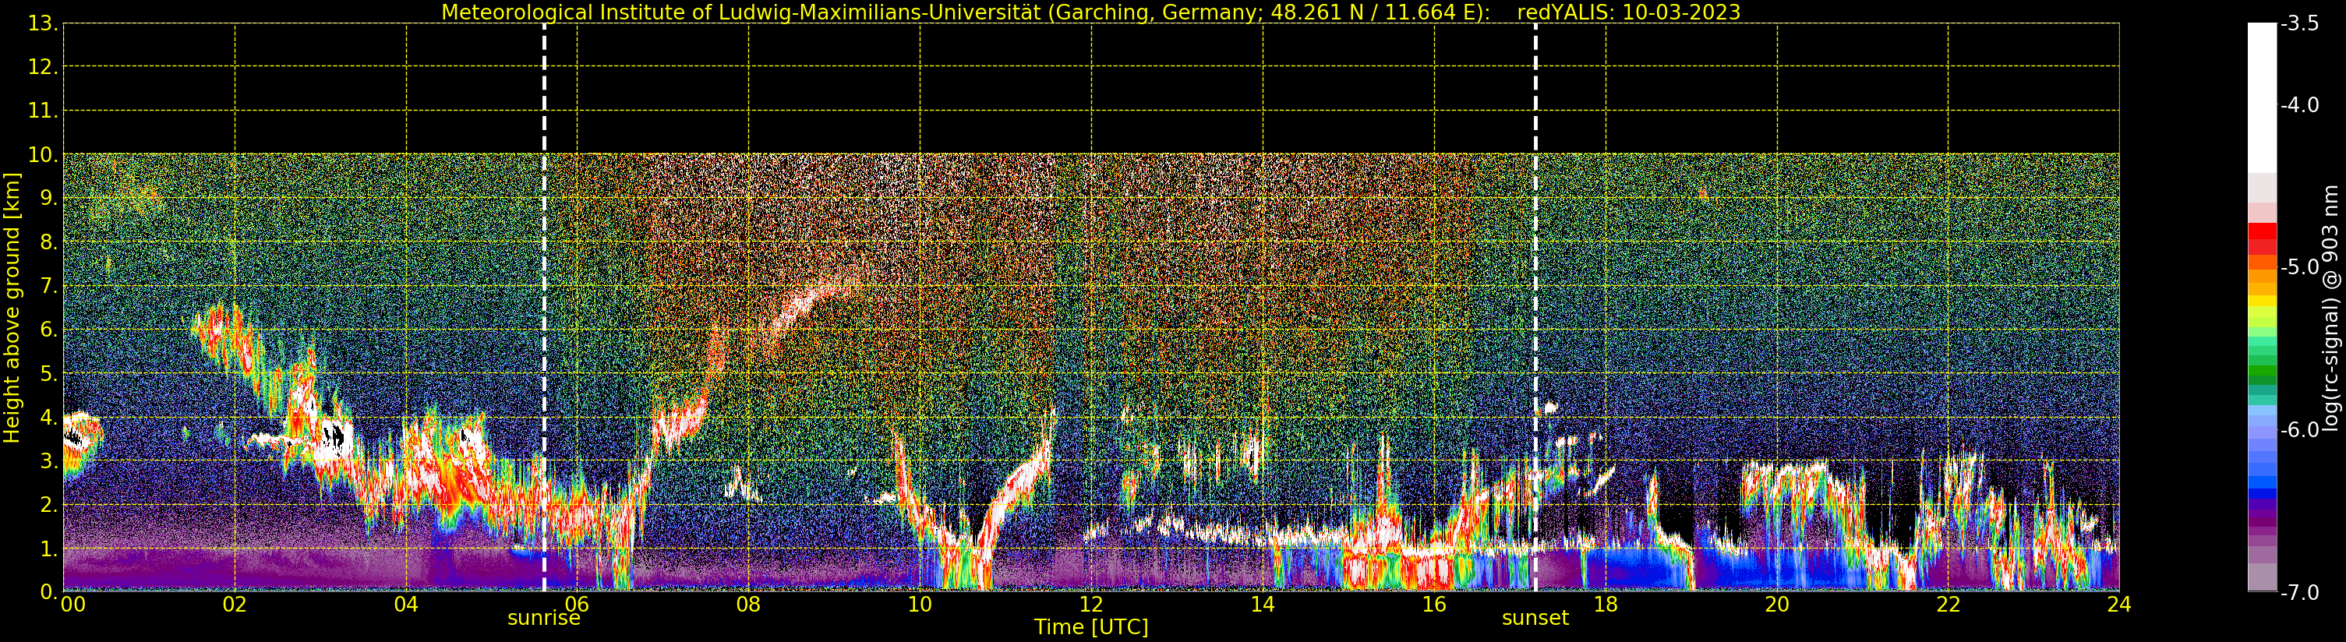Click the '2.' height tick label

click(x=49, y=505)
